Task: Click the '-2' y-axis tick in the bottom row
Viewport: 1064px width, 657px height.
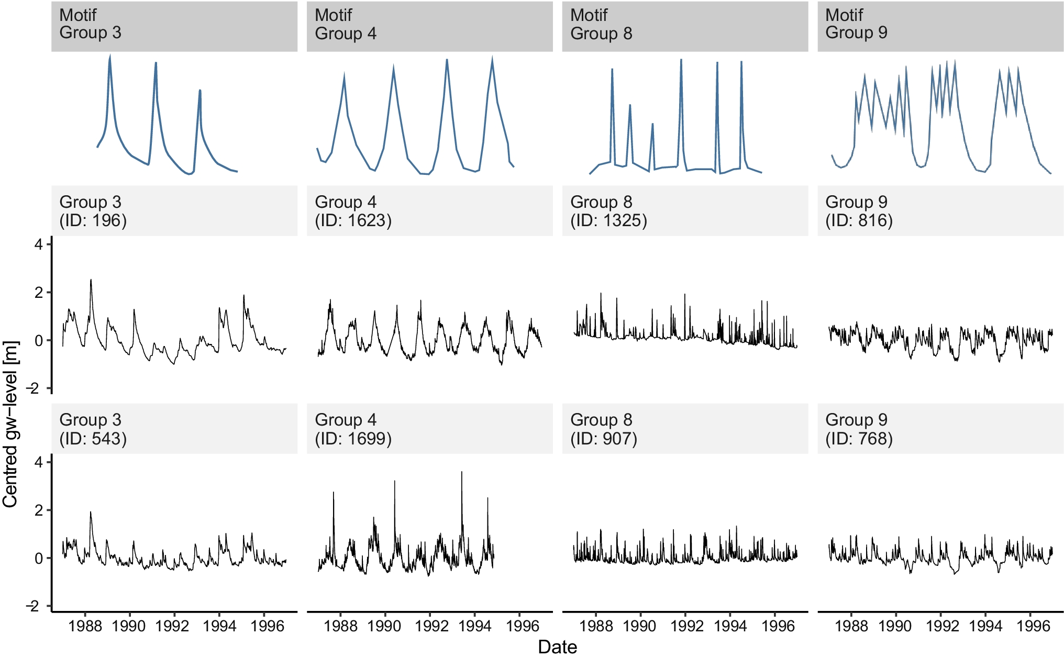Action: click(32, 606)
